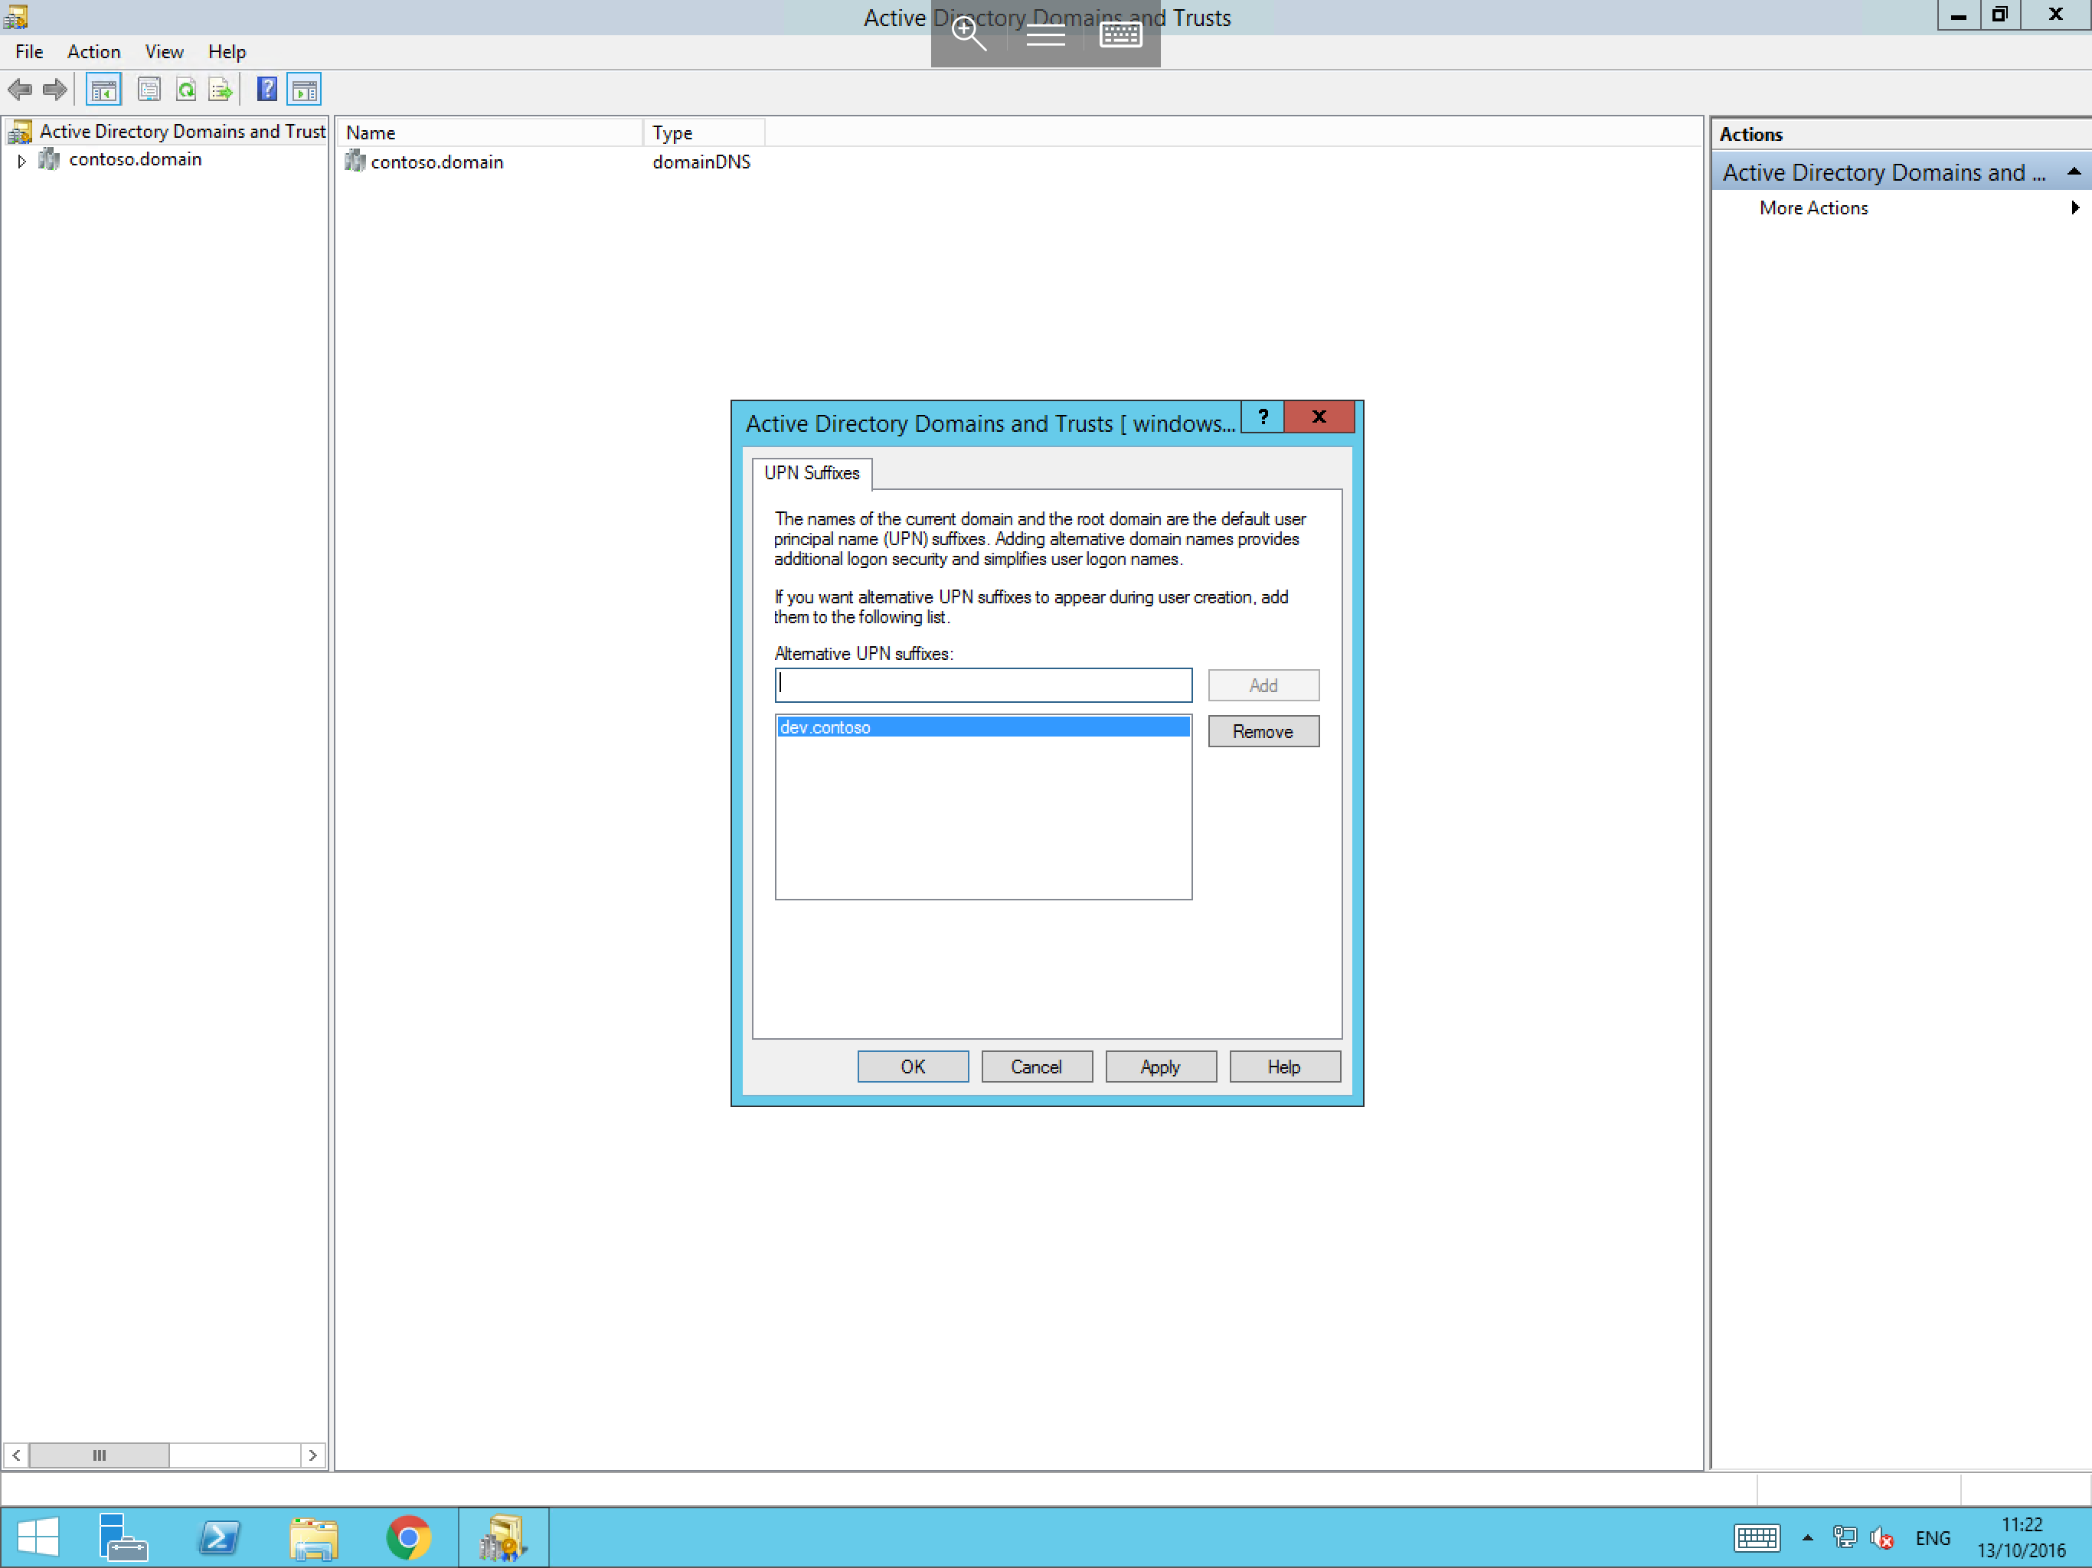Click the Remove button
This screenshot has width=2092, height=1568.
point(1263,732)
